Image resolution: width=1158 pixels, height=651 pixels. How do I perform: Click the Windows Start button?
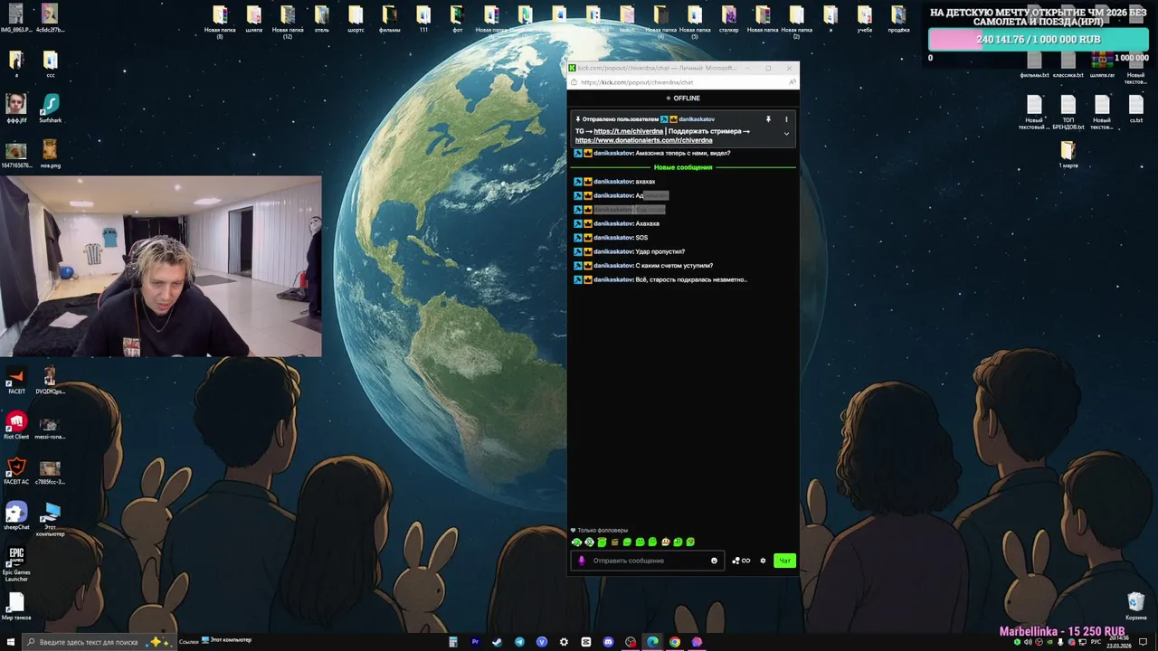click(9, 642)
